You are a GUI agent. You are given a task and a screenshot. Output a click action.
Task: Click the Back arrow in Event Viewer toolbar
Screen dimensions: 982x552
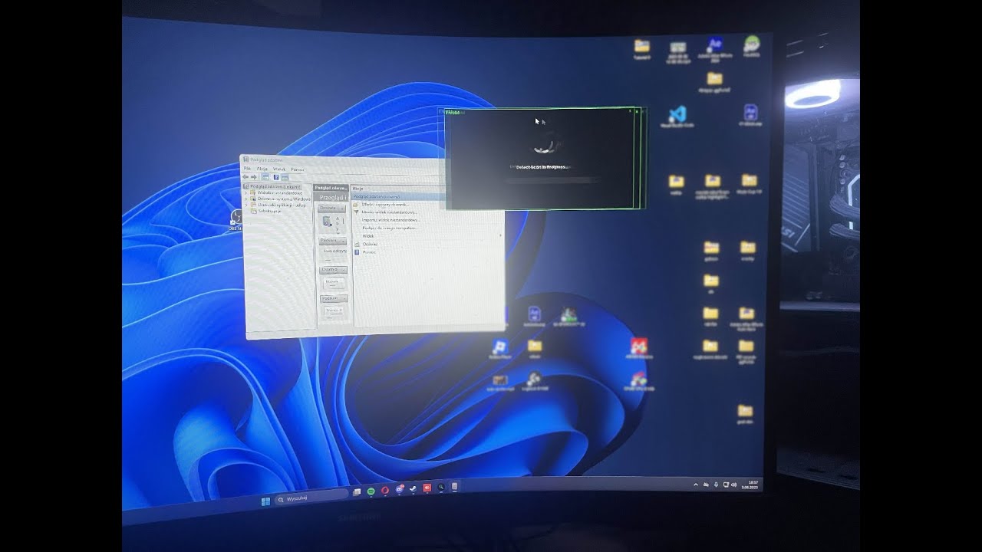coord(245,177)
